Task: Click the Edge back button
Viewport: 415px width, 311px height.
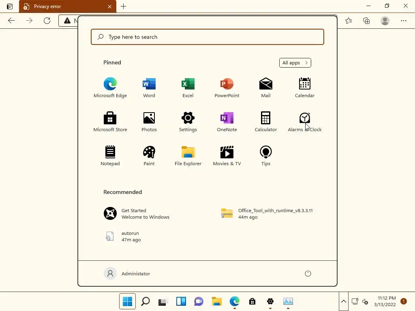Action: click(11, 21)
